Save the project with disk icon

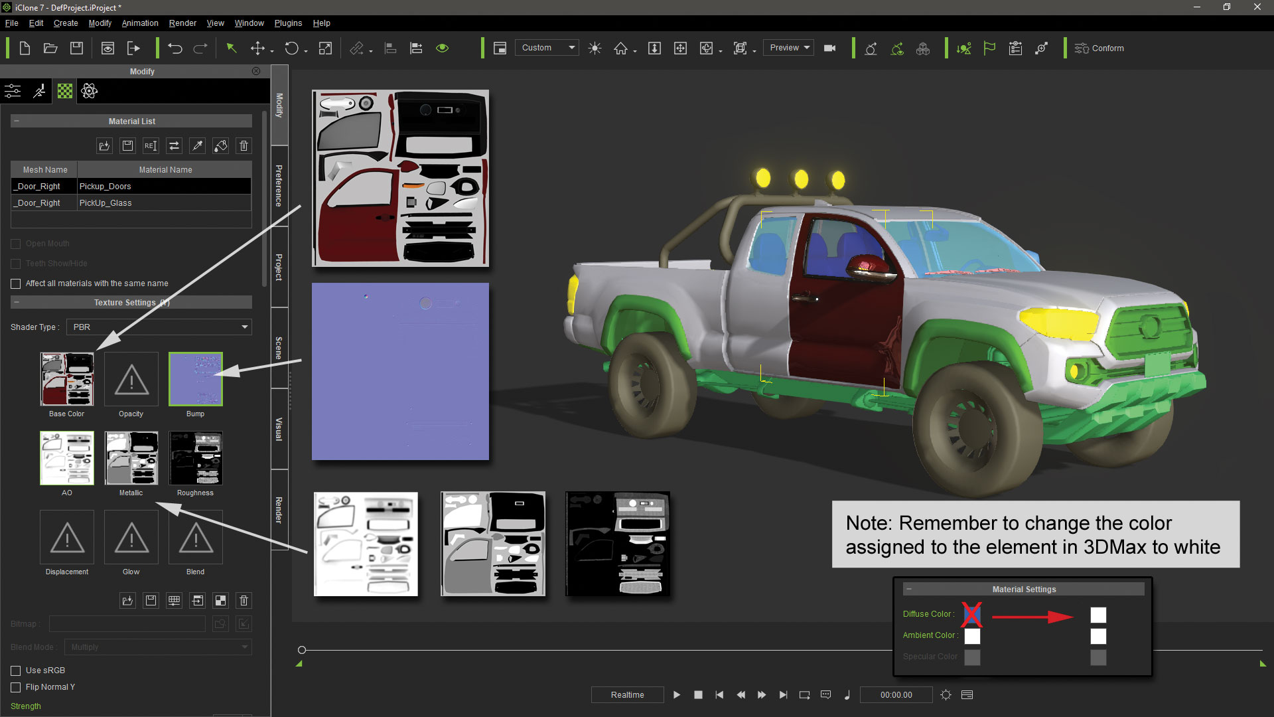click(77, 48)
